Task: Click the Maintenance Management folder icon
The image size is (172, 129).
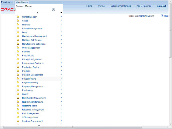Action: click(18, 36)
